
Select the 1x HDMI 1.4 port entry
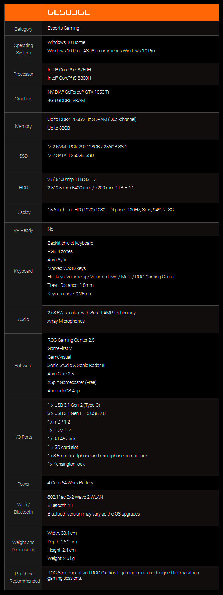pos(59,430)
